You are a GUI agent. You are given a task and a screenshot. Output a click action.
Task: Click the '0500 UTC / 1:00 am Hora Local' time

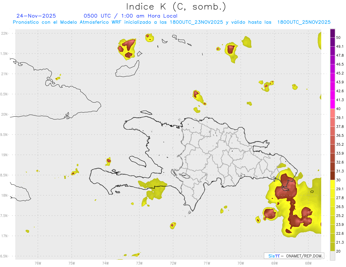tap(130, 16)
